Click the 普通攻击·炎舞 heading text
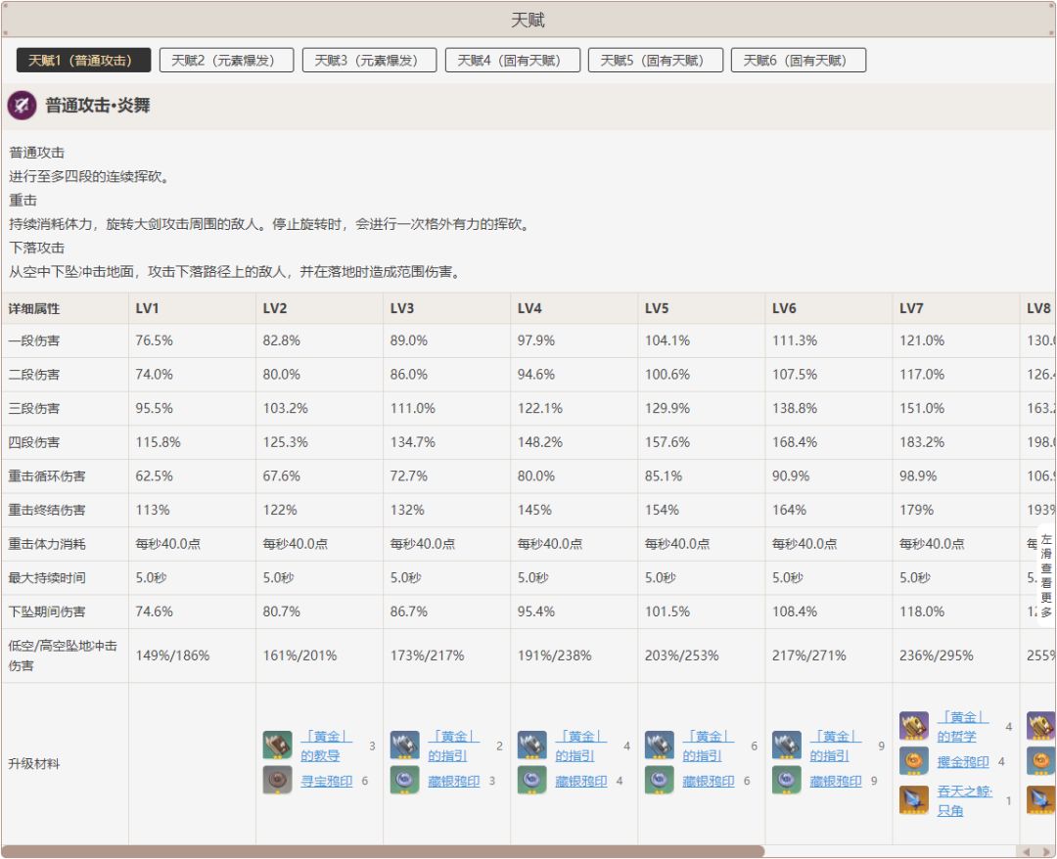1057x859 pixels. [98, 105]
